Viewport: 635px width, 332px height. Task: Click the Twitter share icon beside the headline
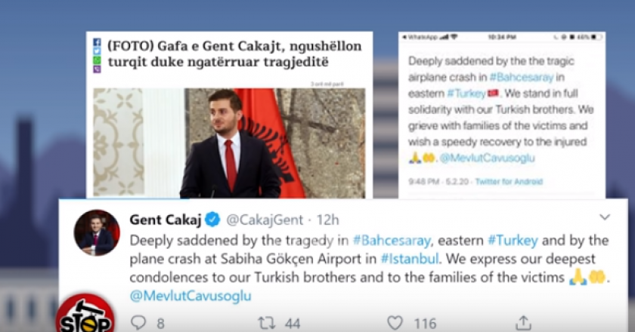tap(97, 51)
